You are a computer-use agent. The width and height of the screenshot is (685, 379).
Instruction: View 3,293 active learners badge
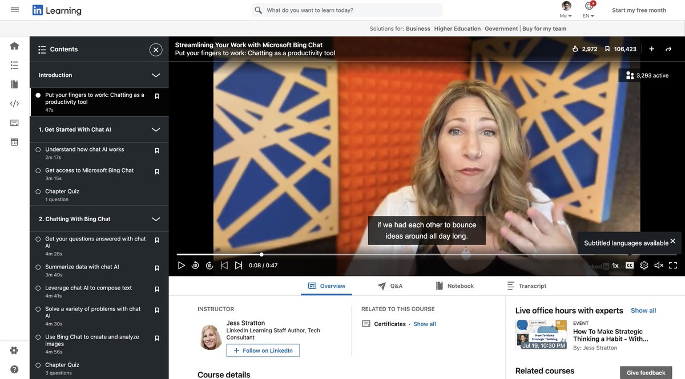647,75
